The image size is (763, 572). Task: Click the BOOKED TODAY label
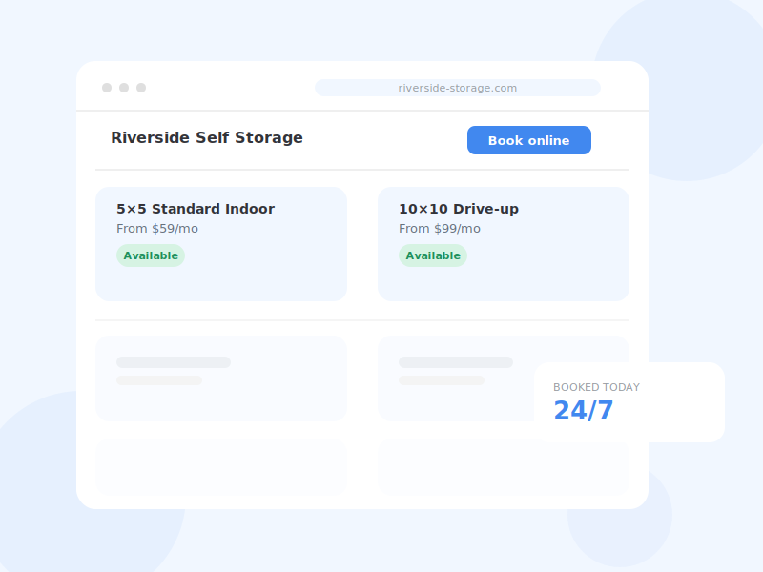point(596,387)
